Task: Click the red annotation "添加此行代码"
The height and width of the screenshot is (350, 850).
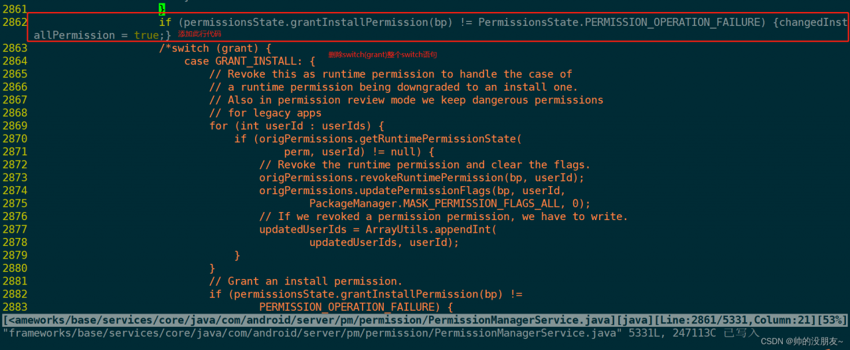Action: [199, 34]
